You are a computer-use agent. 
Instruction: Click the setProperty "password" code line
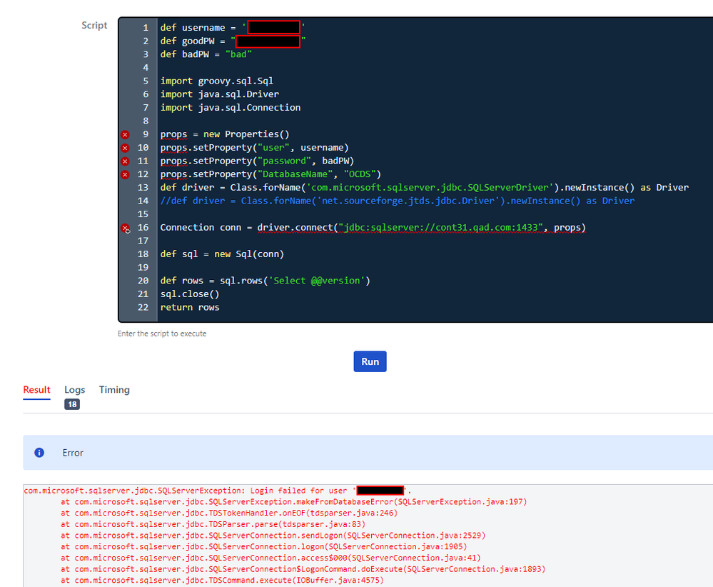[257, 161]
